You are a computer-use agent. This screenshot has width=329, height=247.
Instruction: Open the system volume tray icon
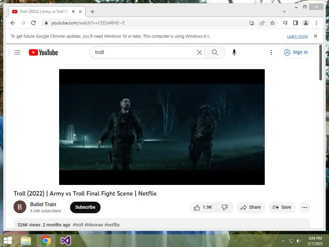[x=298, y=241]
